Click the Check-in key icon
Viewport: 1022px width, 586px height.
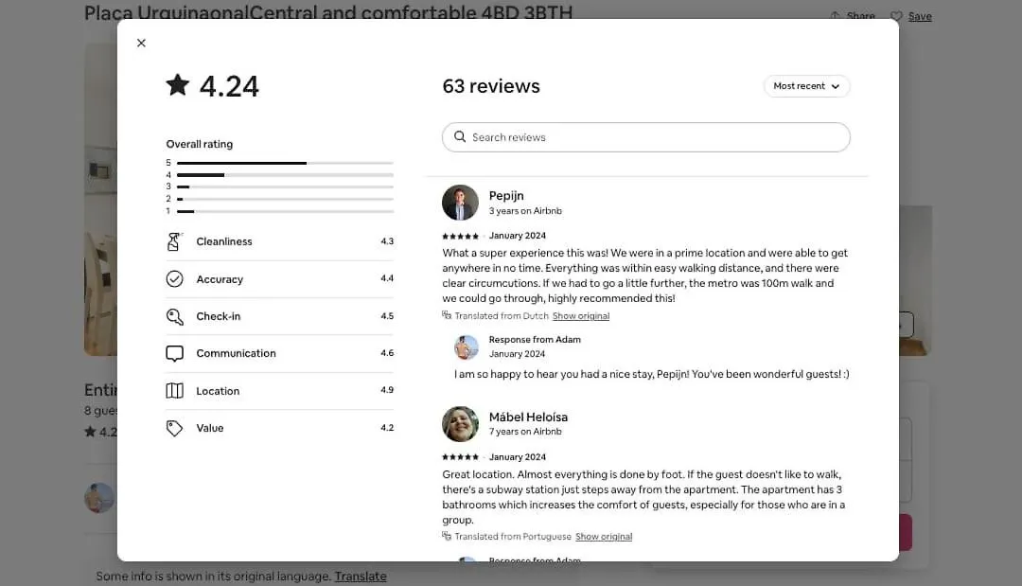[175, 317]
